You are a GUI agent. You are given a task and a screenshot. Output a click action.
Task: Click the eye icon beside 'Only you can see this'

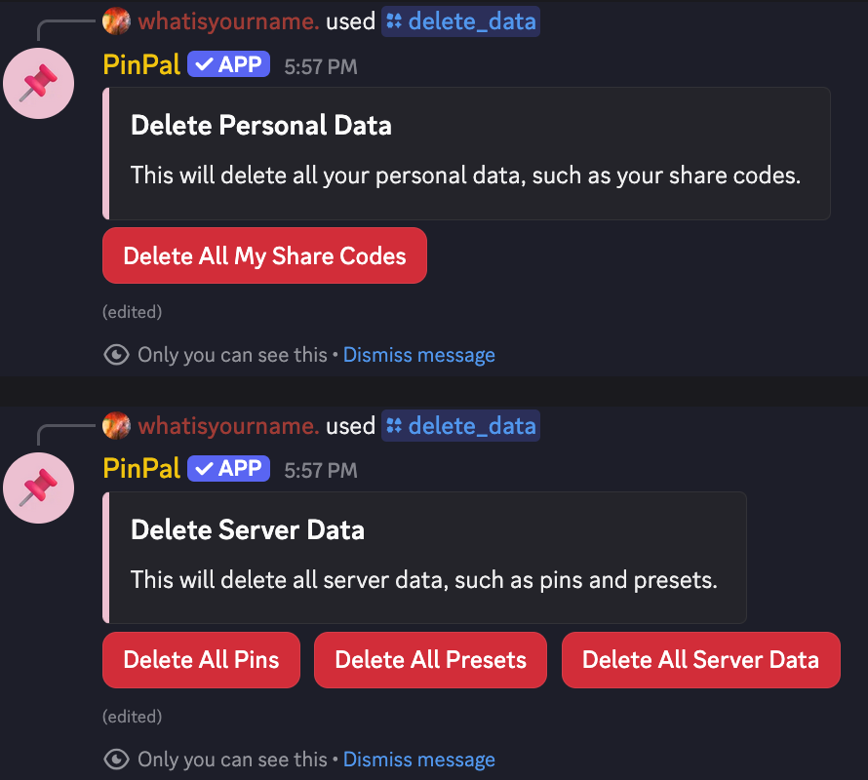tap(115, 354)
